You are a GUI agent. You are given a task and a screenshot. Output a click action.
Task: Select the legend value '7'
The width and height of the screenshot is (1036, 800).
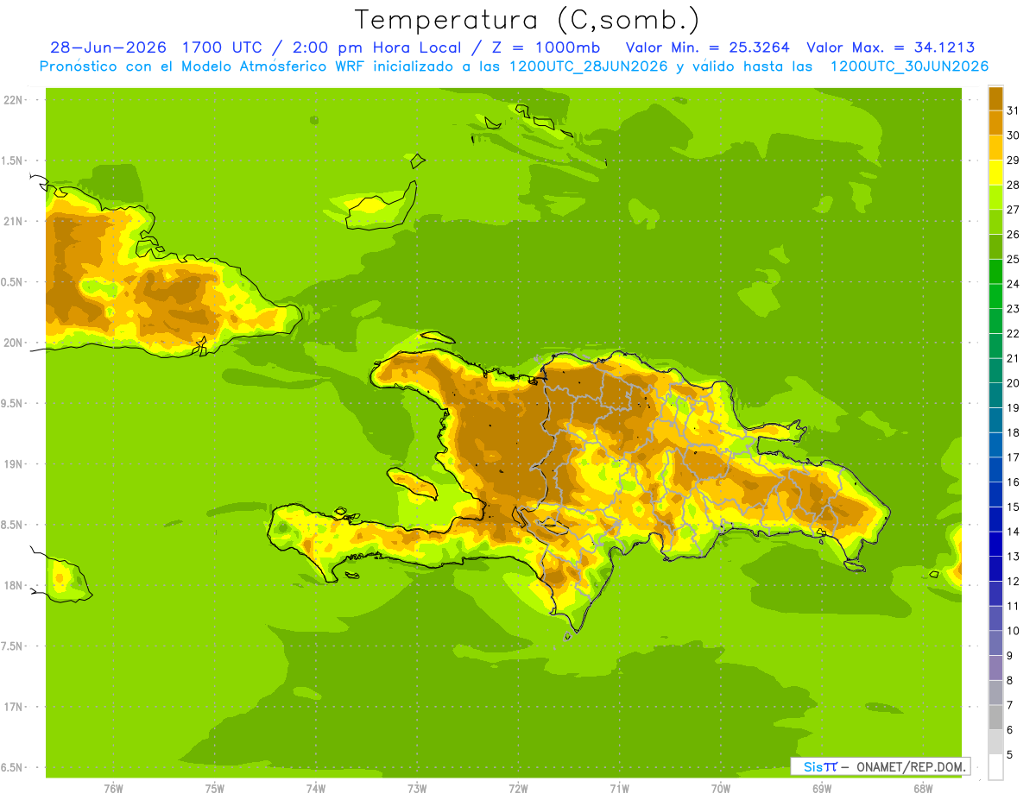(x=1010, y=705)
